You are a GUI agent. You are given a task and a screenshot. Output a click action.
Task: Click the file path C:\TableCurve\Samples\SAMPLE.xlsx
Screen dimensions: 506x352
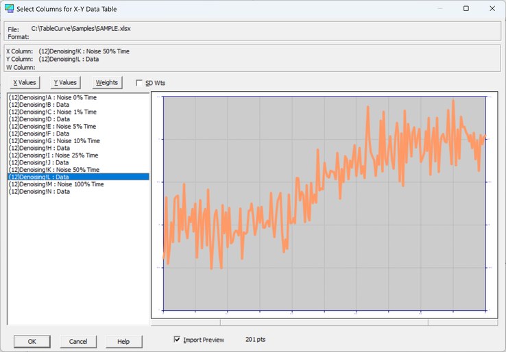[81, 28]
